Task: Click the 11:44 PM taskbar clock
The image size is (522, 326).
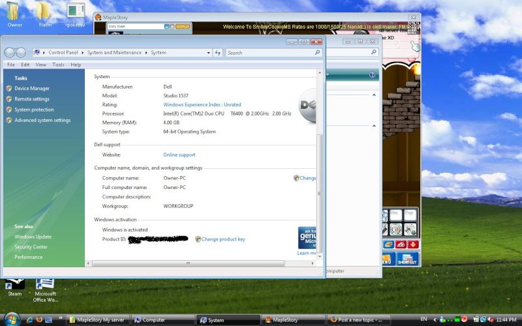Action: click(x=506, y=319)
